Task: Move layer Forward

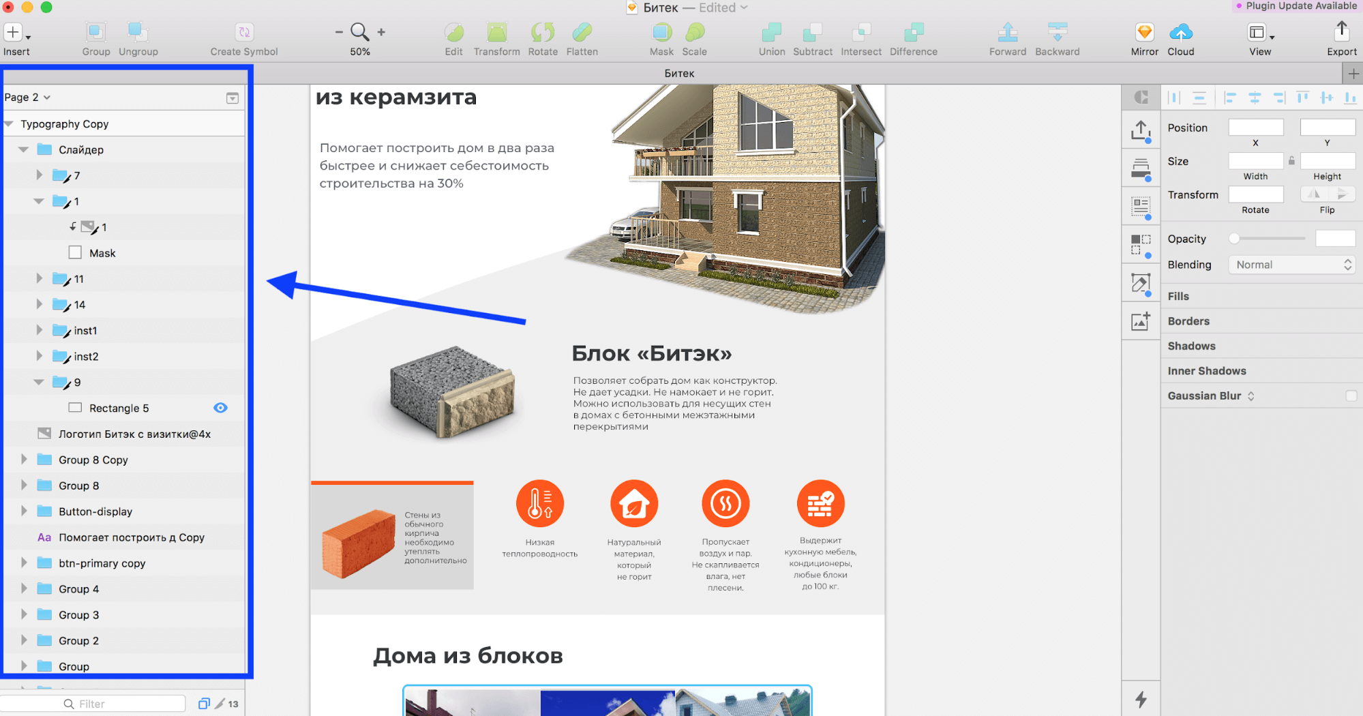Action: (x=1007, y=32)
